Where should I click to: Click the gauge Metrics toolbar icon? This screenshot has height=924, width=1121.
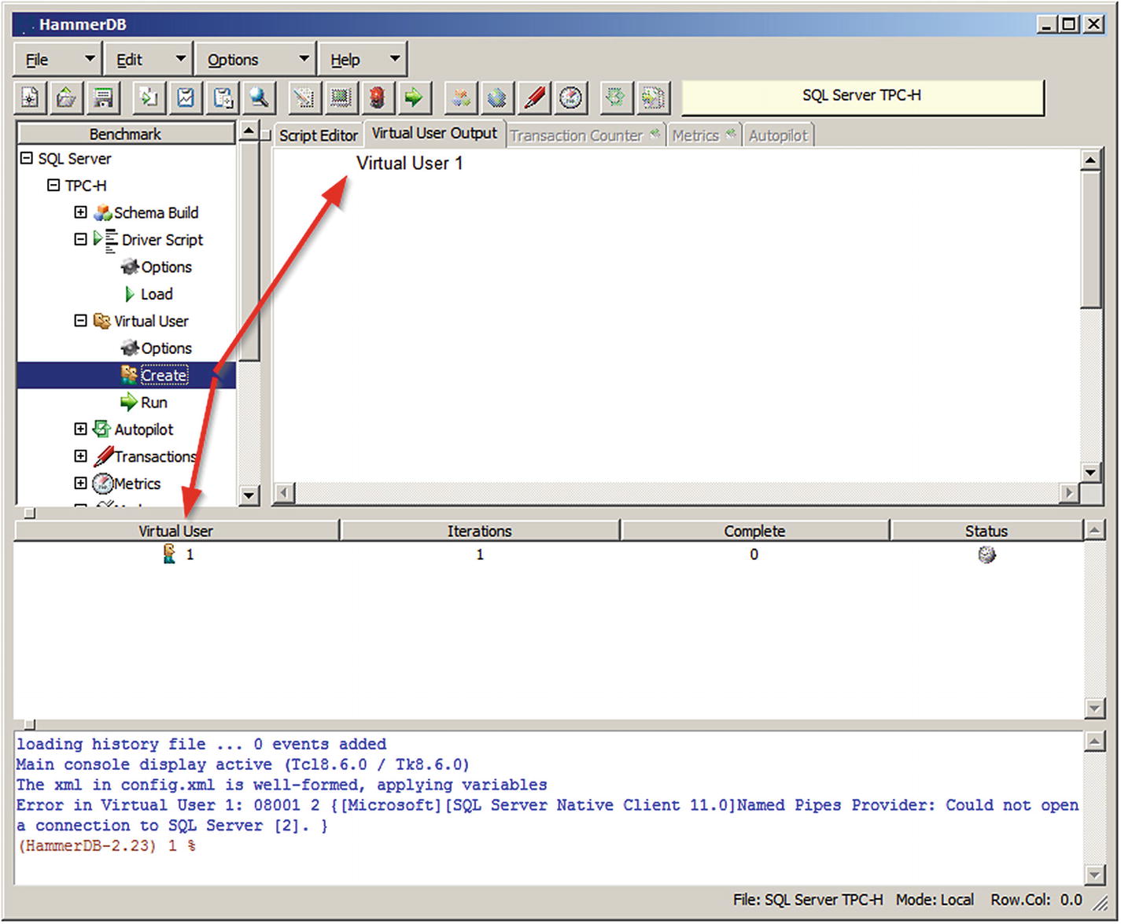coord(571,98)
